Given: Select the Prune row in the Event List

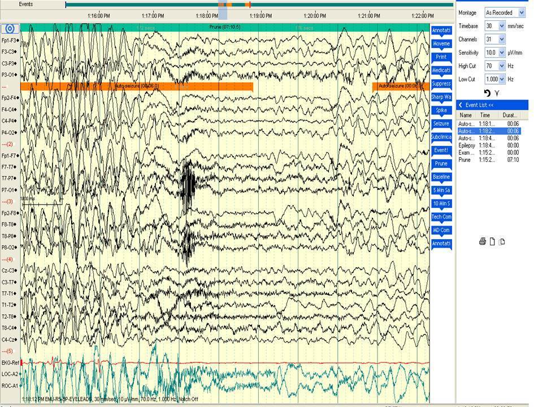Looking at the screenshot, I should 464,160.
